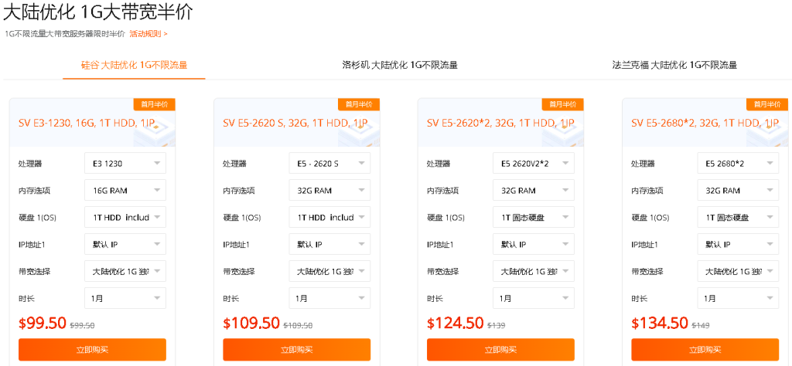The width and height of the screenshot is (792, 366).
Task: Select the 硅谷 大陆优化 1G不限流量 tab
Action: (x=134, y=65)
